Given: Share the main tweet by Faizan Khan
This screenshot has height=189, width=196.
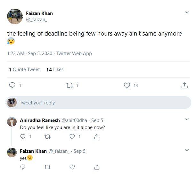Looking at the screenshot, I should (x=184, y=86).
